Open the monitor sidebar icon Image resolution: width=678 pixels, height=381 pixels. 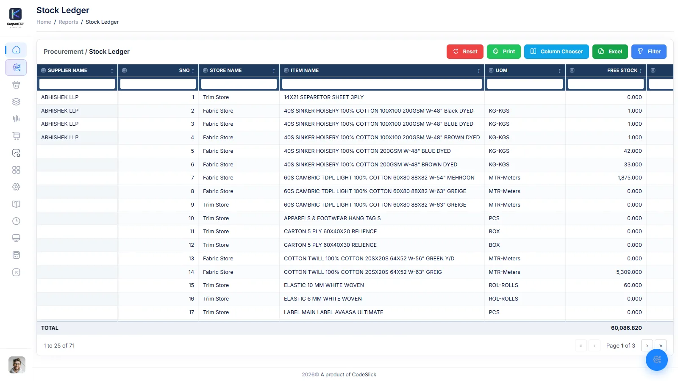click(x=16, y=238)
